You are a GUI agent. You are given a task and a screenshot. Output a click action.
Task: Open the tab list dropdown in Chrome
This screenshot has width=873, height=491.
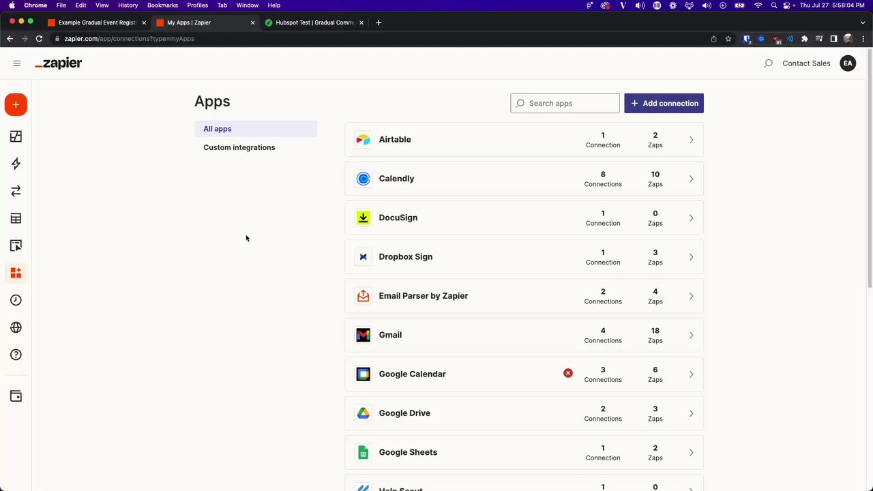[862, 23]
